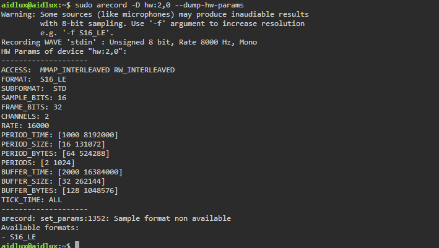
Task: Click the SUBFORMAT: STD line
Action: click(34, 88)
